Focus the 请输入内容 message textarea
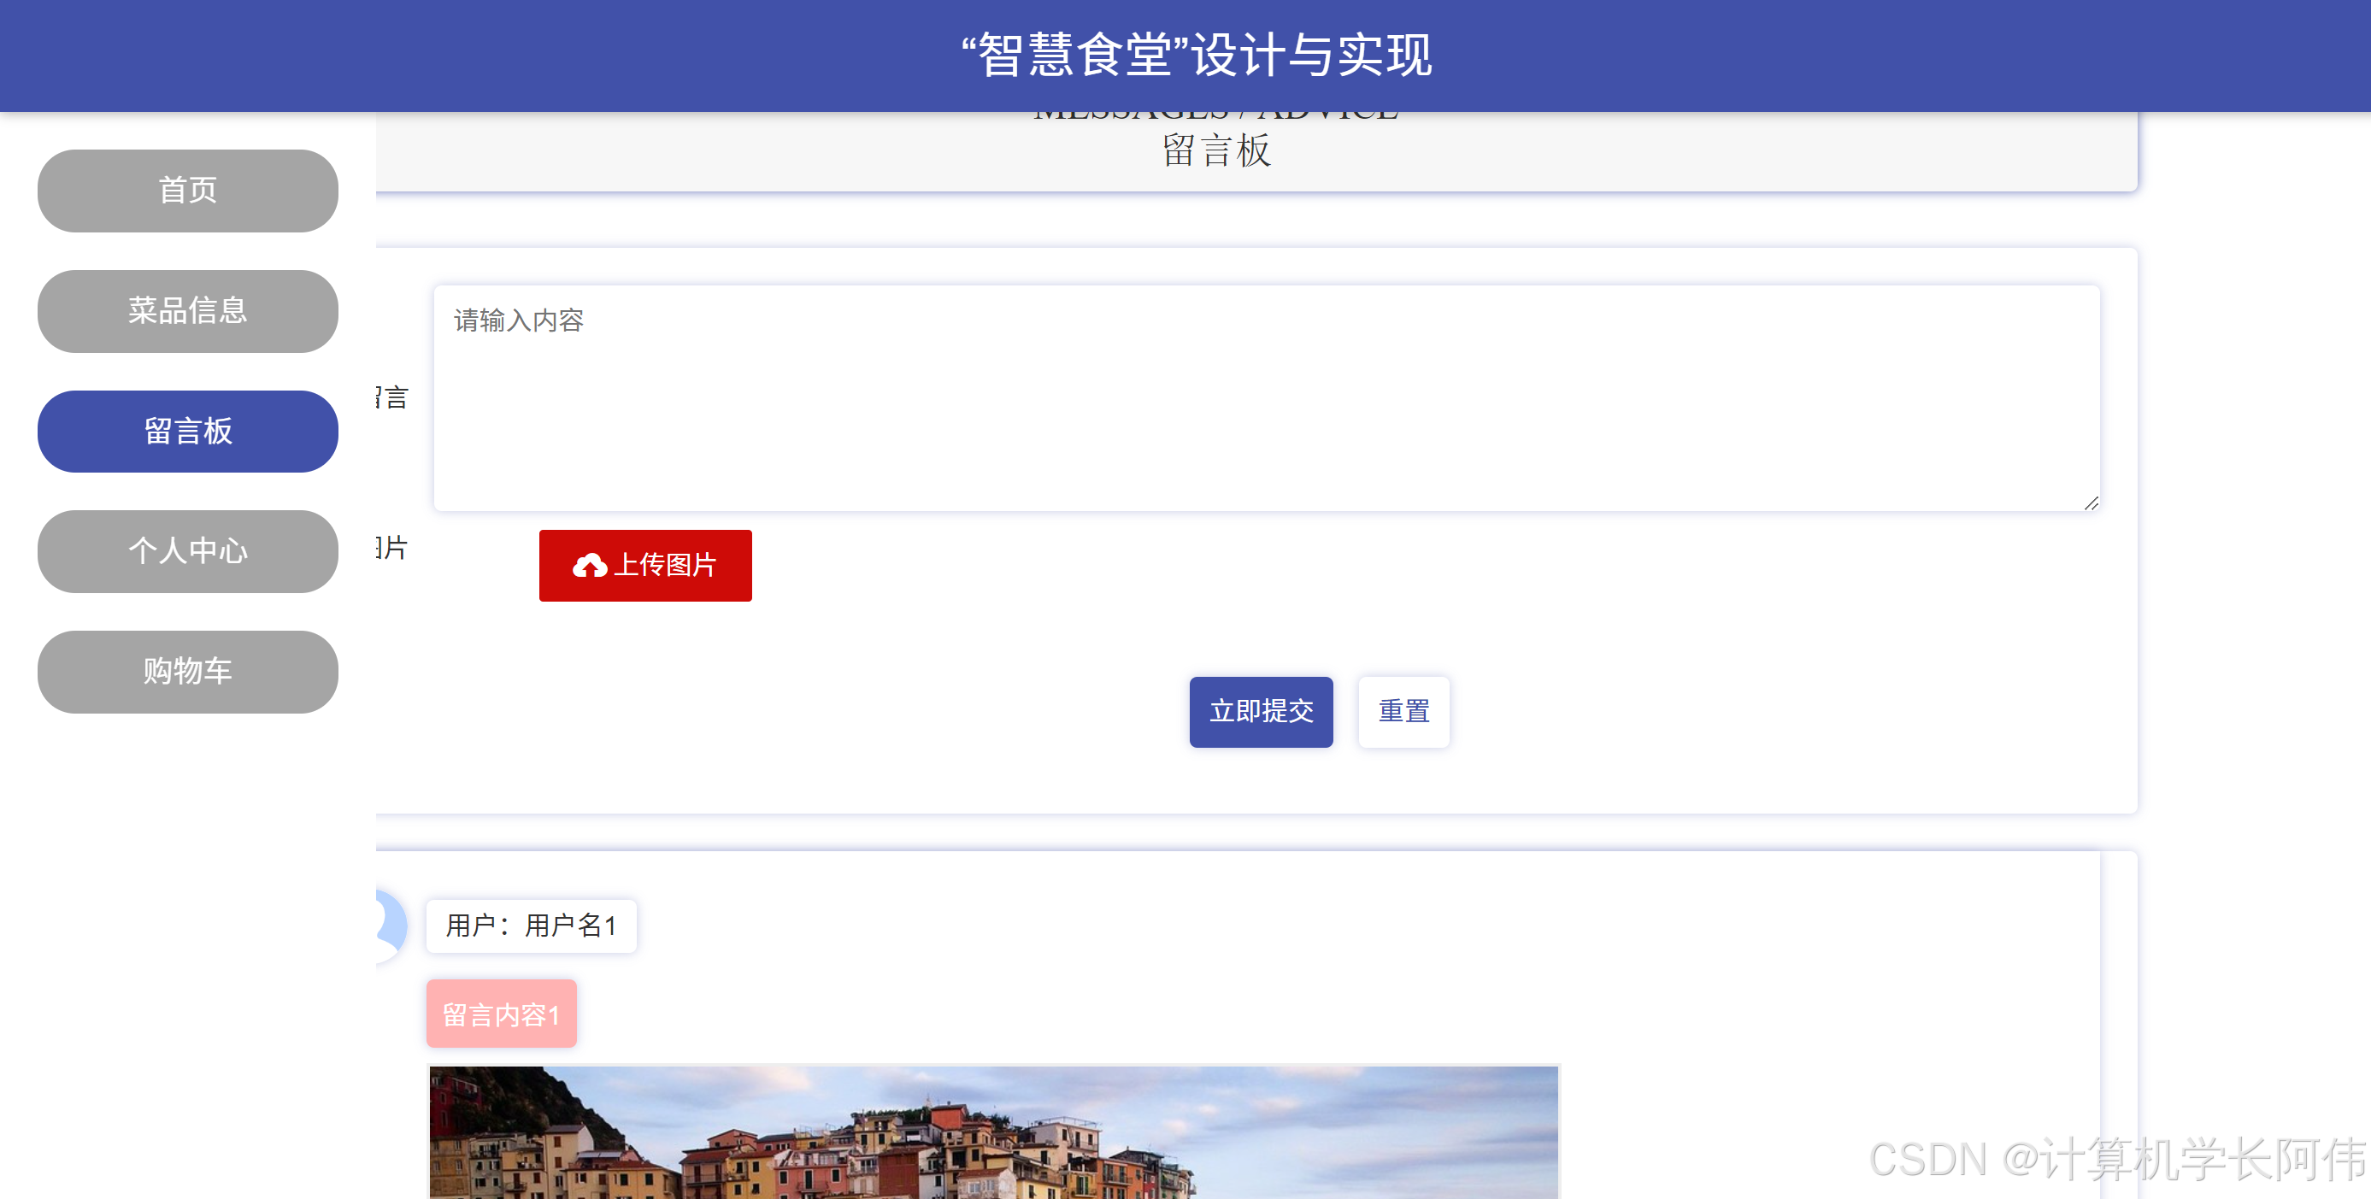The width and height of the screenshot is (2371, 1199). pos(1266,397)
